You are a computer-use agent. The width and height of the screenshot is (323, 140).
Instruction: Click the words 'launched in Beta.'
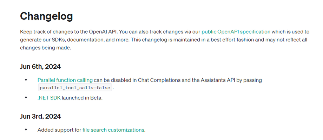tap(82, 98)
